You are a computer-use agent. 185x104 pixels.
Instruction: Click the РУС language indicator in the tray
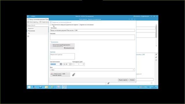point(148,87)
